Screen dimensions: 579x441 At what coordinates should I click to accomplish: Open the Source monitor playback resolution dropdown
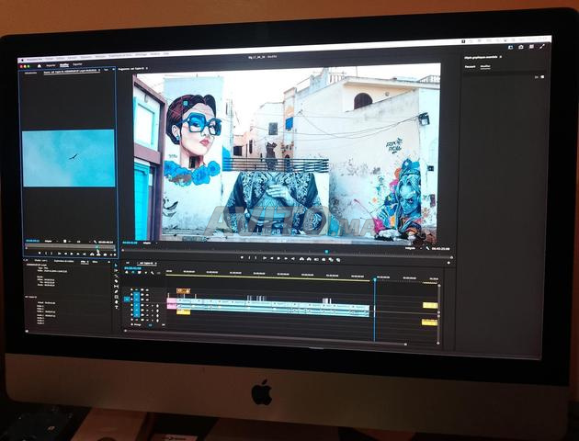point(83,242)
